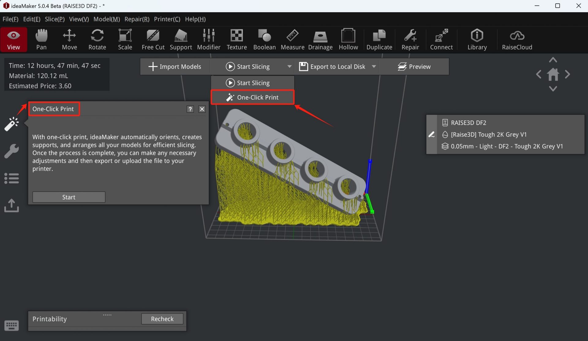
Task: Select the Measure tool
Action: [x=292, y=39]
